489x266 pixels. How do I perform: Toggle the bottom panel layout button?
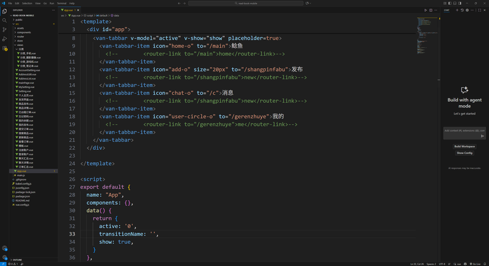click(x=456, y=3)
